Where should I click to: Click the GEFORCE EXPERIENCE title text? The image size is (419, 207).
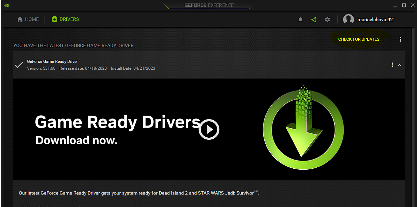[x=208, y=5]
